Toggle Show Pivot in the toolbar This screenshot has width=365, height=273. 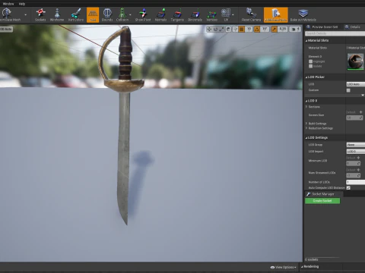(x=143, y=14)
